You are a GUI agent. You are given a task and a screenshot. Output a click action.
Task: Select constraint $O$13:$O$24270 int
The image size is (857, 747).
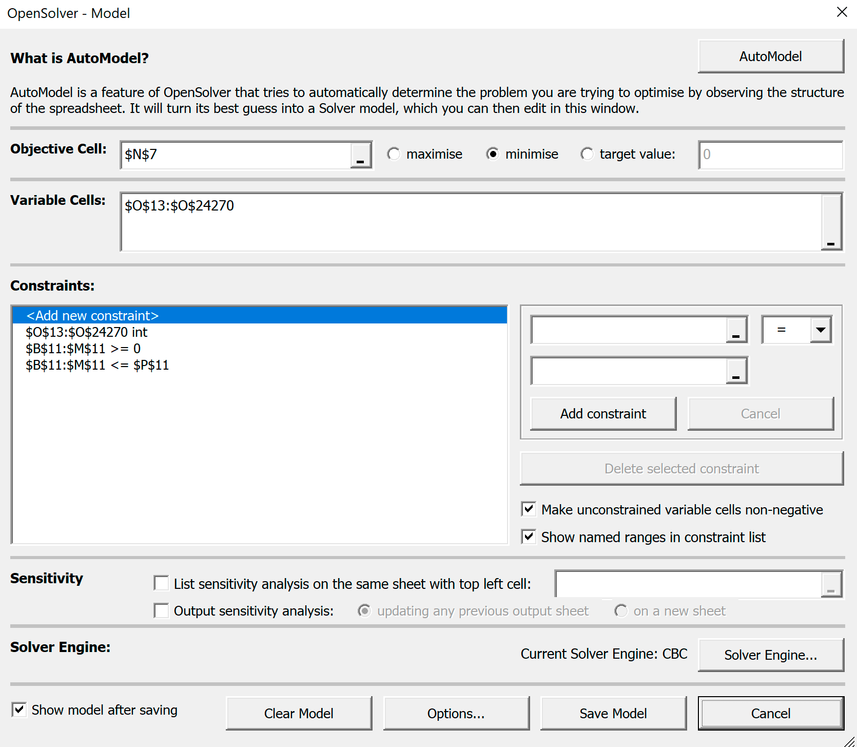[260, 332]
